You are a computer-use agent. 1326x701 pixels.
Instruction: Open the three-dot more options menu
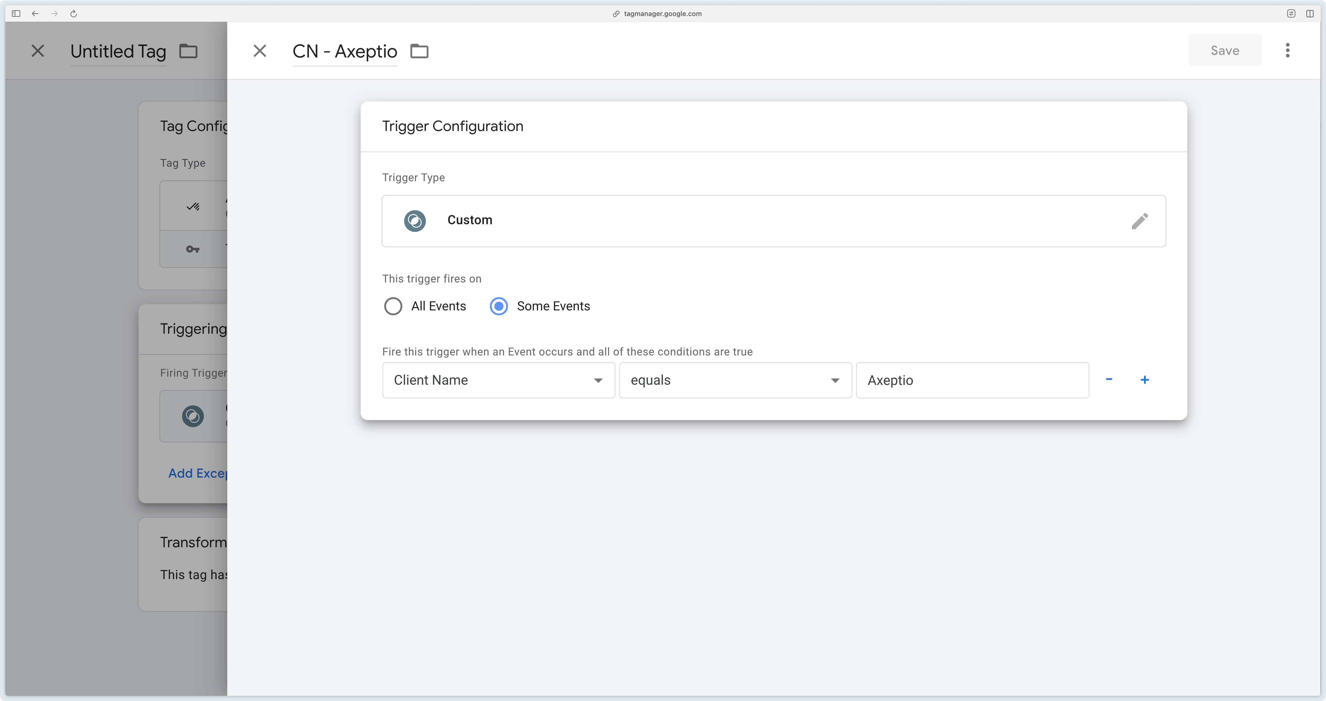1287,50
